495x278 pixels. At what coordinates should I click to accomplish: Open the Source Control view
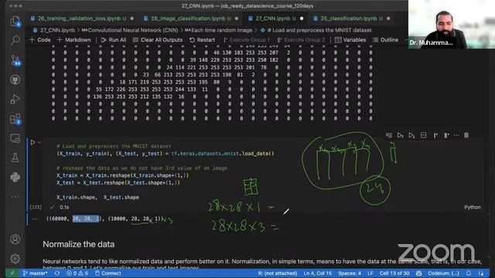[15, 60]
